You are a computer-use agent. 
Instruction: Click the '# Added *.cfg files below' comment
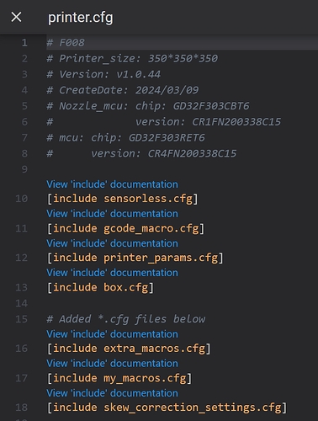click(126, 319)
